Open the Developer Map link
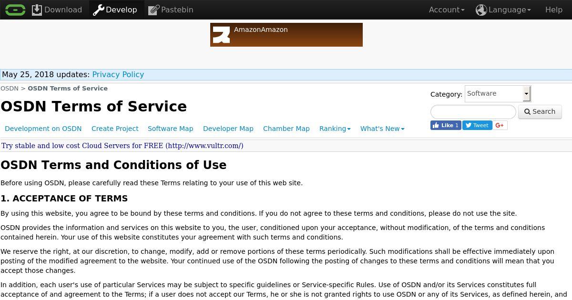572x300 pixels. 228,129
